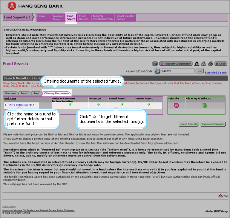This screenshot has height=218, width=230.
Task: Open the Prospectus green dot
Action: click(x=98, y=104)
